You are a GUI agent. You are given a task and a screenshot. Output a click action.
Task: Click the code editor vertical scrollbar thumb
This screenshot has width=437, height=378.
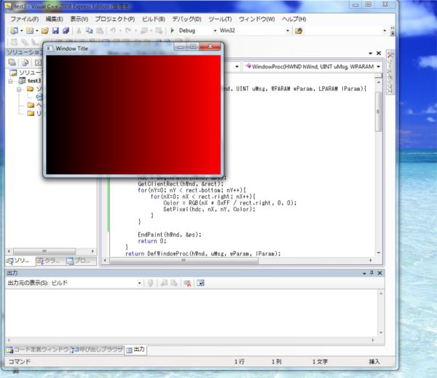point(378,111)
